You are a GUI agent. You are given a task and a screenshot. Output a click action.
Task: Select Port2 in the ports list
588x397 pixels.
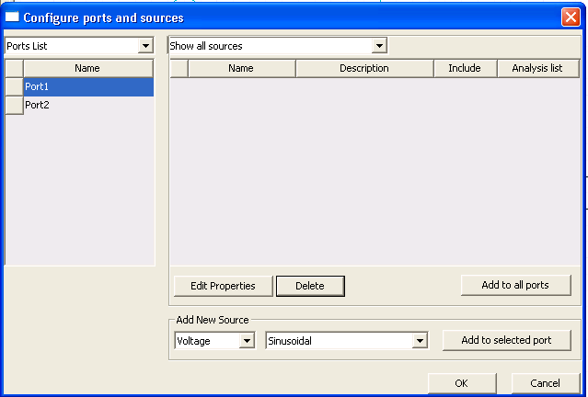87,106
